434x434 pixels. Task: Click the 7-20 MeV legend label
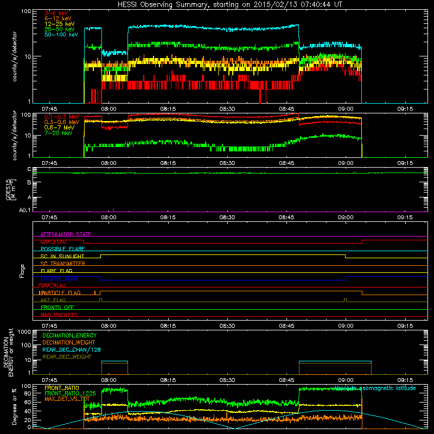coord(58,133)
